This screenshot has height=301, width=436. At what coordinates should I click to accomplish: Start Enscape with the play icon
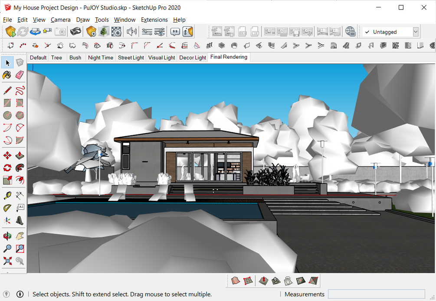point(10,31)
